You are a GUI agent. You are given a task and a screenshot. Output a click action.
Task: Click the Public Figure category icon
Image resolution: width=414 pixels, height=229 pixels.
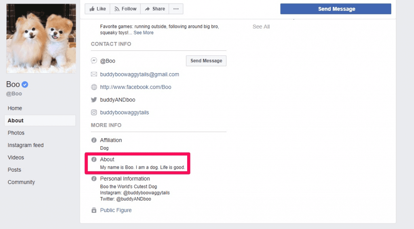pyautogui.click(x=94, y=210)
